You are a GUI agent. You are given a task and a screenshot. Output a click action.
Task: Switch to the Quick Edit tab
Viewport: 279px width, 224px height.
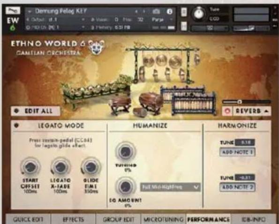(28, 219)
